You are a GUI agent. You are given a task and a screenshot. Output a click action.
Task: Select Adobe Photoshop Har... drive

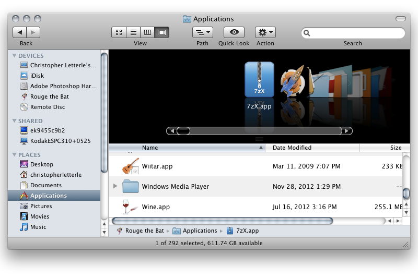58,86
